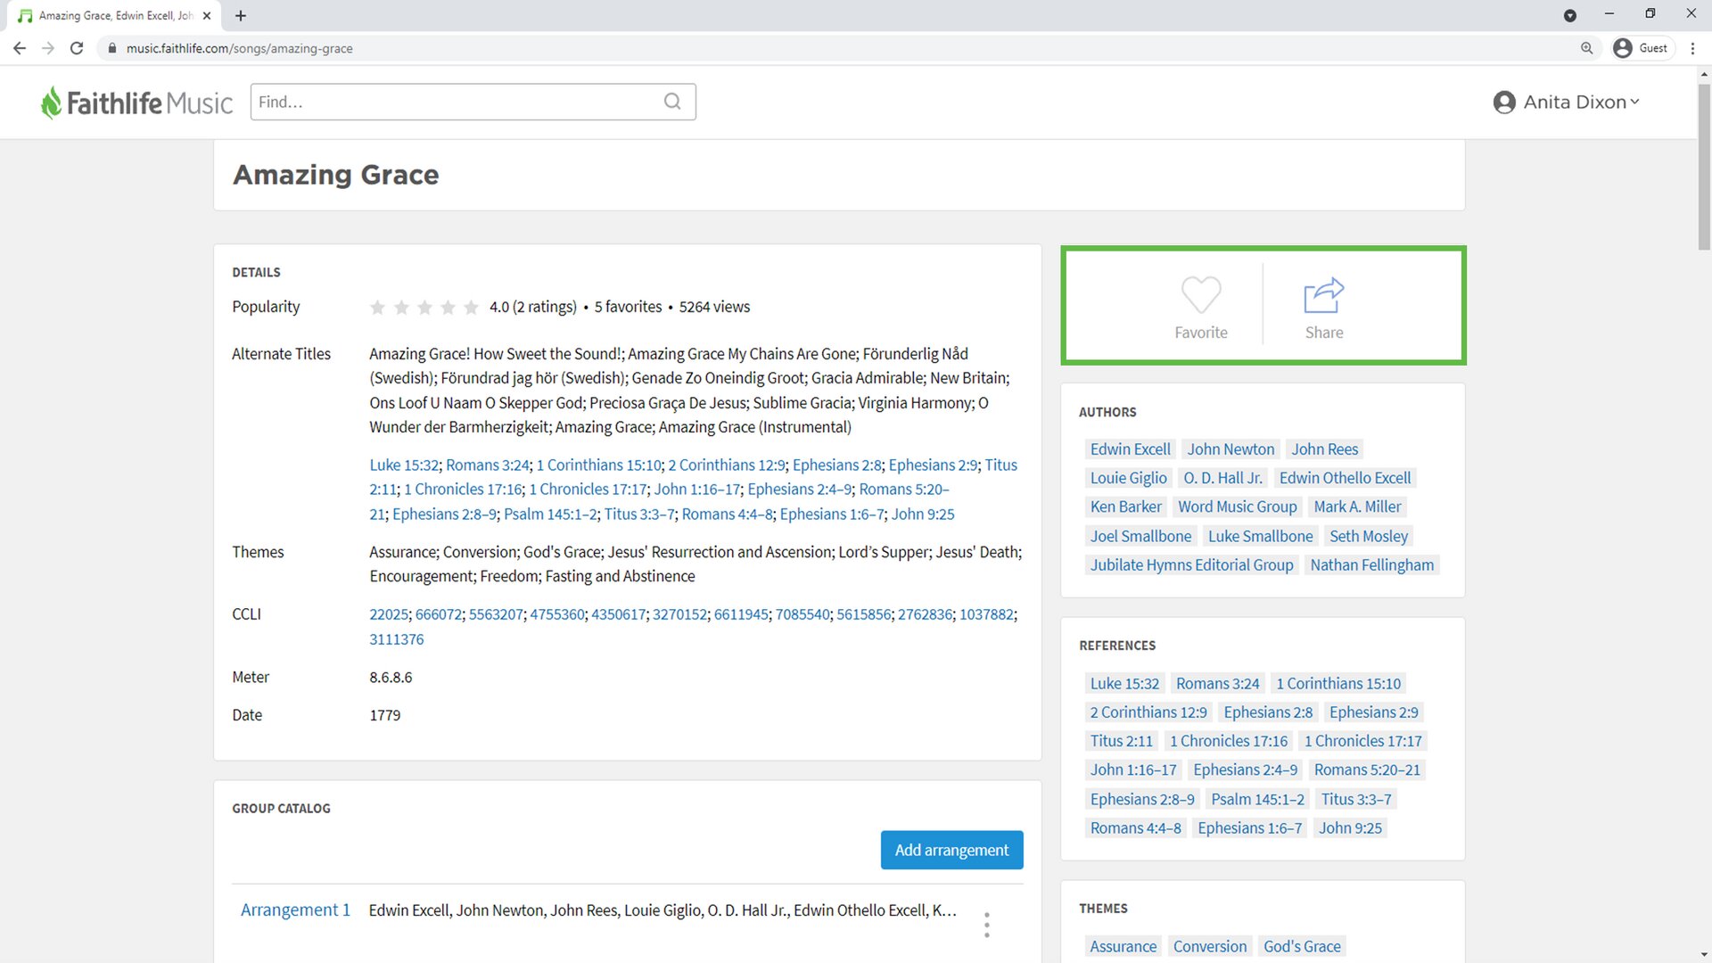Click the Faithlife Music logo
The image size is (1712, 963).
click(136, 103)
